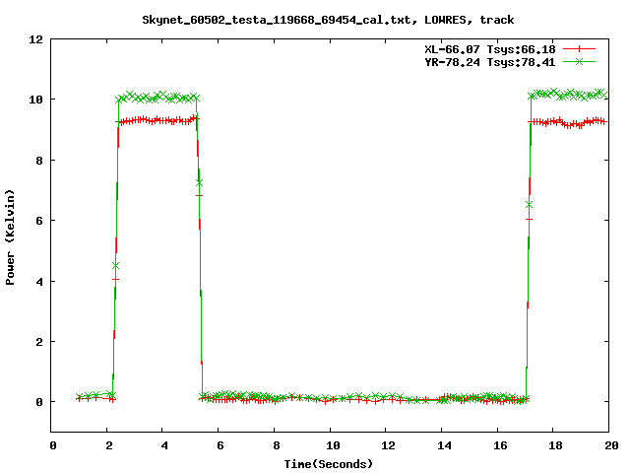Click x-axis tick label 0
630x473 pixels.
(x=53, y=445)
